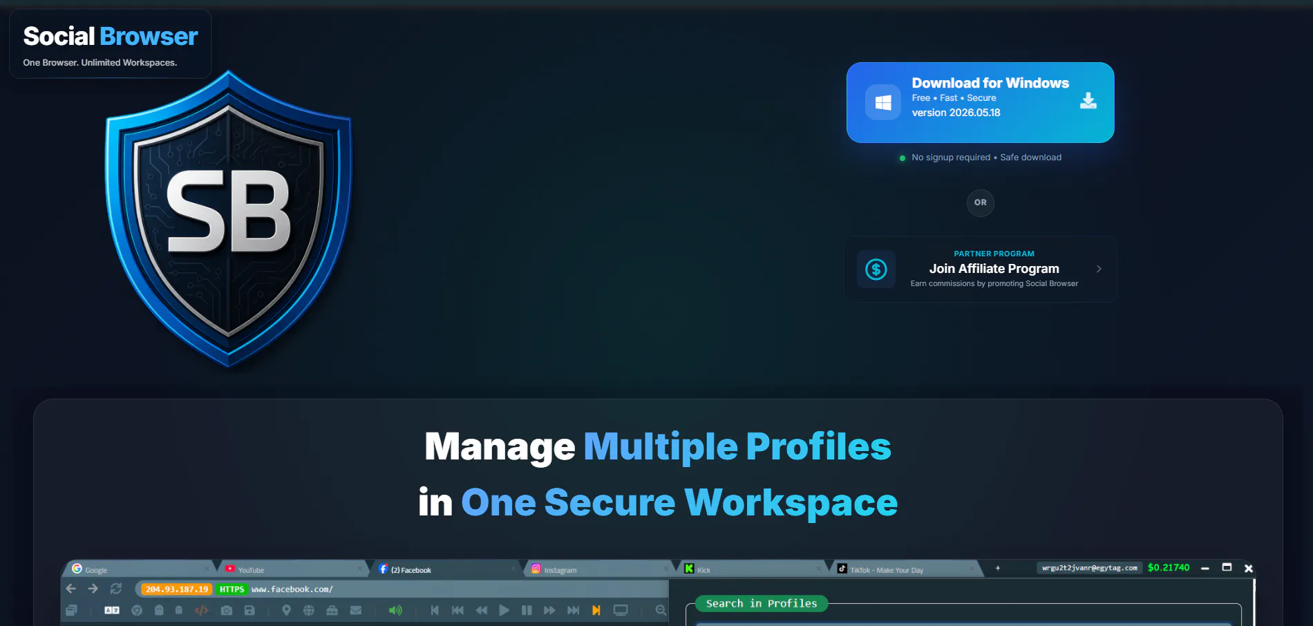Click the Windows logo icon on download button

click(883, 102)
